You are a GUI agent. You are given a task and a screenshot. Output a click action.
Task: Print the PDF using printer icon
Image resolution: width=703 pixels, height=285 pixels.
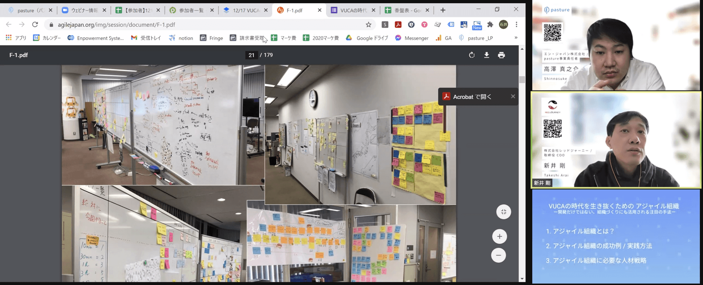501,55
